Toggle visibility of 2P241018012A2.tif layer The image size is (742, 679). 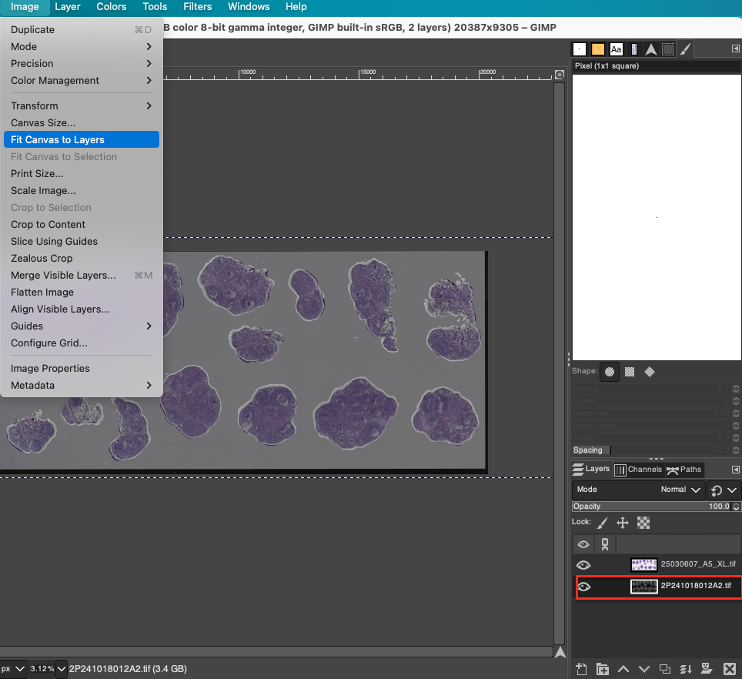click(x=583, y=587)
